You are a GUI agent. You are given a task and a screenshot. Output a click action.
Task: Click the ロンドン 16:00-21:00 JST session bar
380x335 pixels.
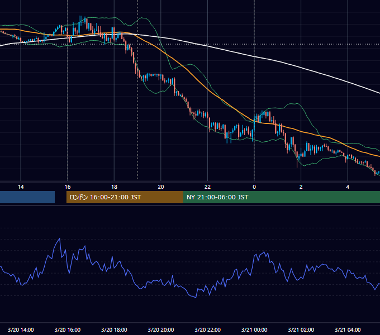(x=125, y=197)
